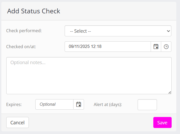Click the "Expires:" label text
Image resolution: width=180 pixels, height=134 pixels.
click(x=14, y=104)
